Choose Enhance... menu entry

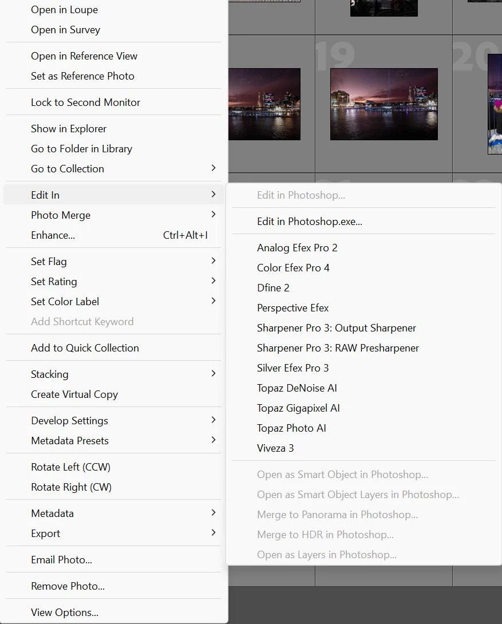(113, 235)
